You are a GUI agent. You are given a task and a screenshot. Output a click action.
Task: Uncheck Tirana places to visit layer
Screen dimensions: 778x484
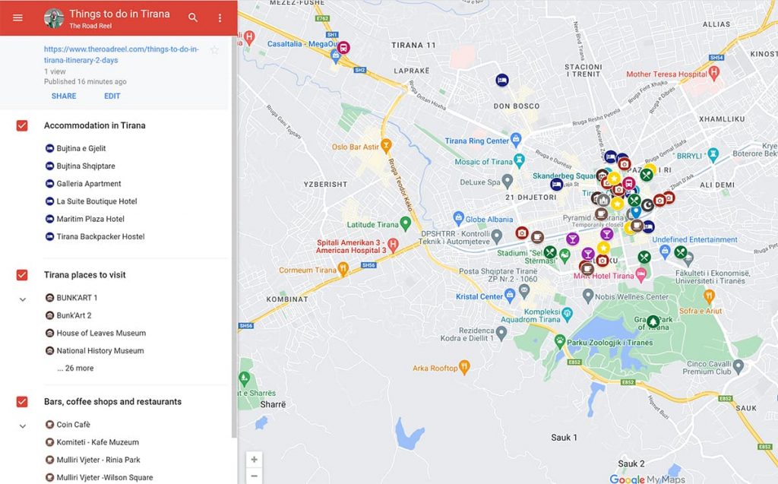(22, 275)
